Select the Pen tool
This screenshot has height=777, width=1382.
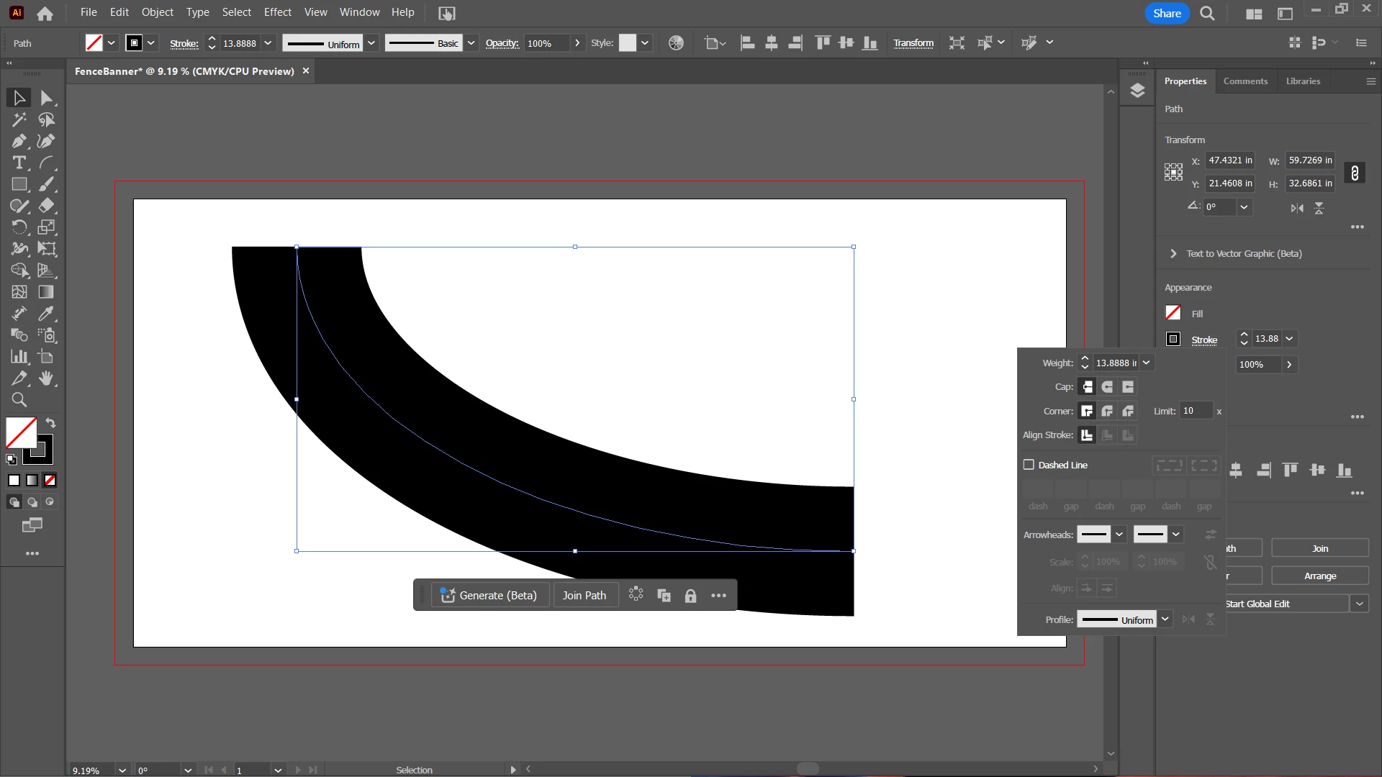coord(19,141)
